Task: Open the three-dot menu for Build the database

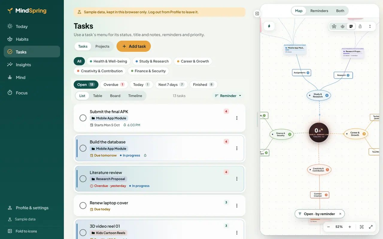Action: pos(237,148)
